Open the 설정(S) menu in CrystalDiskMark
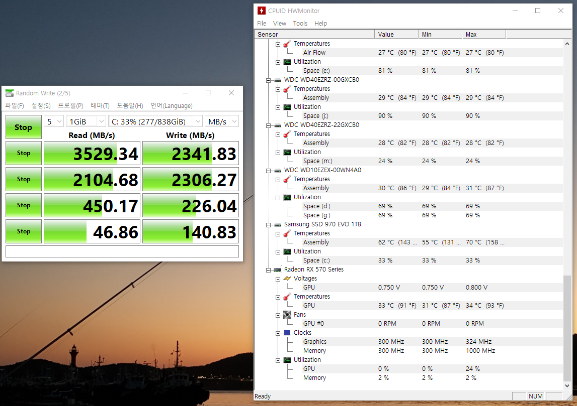Viewport: 577px width, 406px height. (x=41, y=106)
